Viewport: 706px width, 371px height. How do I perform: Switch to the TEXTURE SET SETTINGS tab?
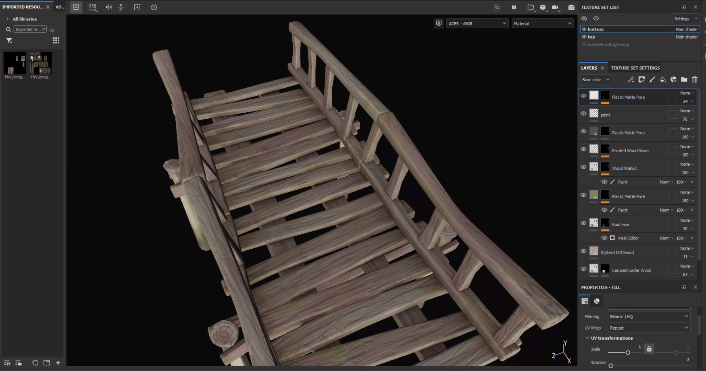click(x=635, y=68)
